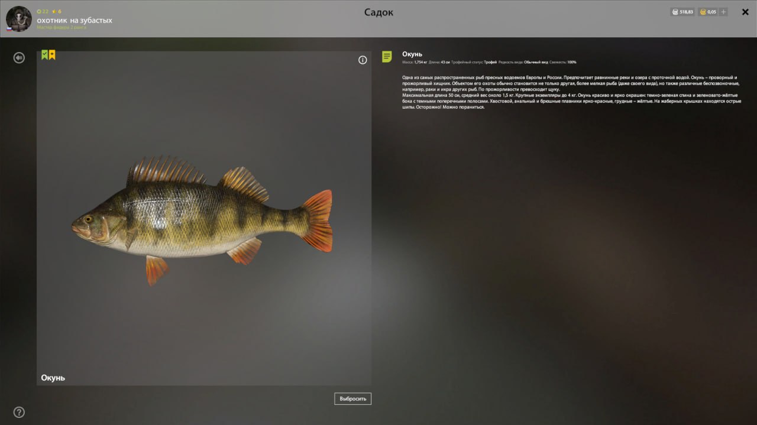
Task: Open the player avatar portrait
Action: point(19,19)
